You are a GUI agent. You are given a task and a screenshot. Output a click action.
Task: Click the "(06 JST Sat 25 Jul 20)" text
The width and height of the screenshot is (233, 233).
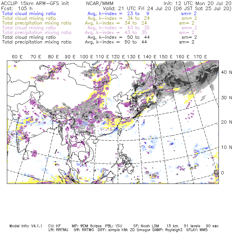pyautogui.click(x=203, y=8)
